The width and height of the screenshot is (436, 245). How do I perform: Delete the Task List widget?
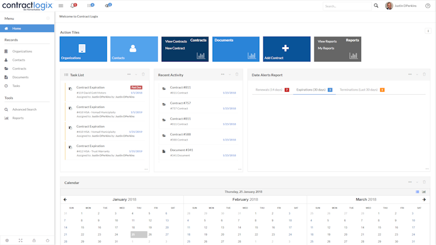[143, 74]
